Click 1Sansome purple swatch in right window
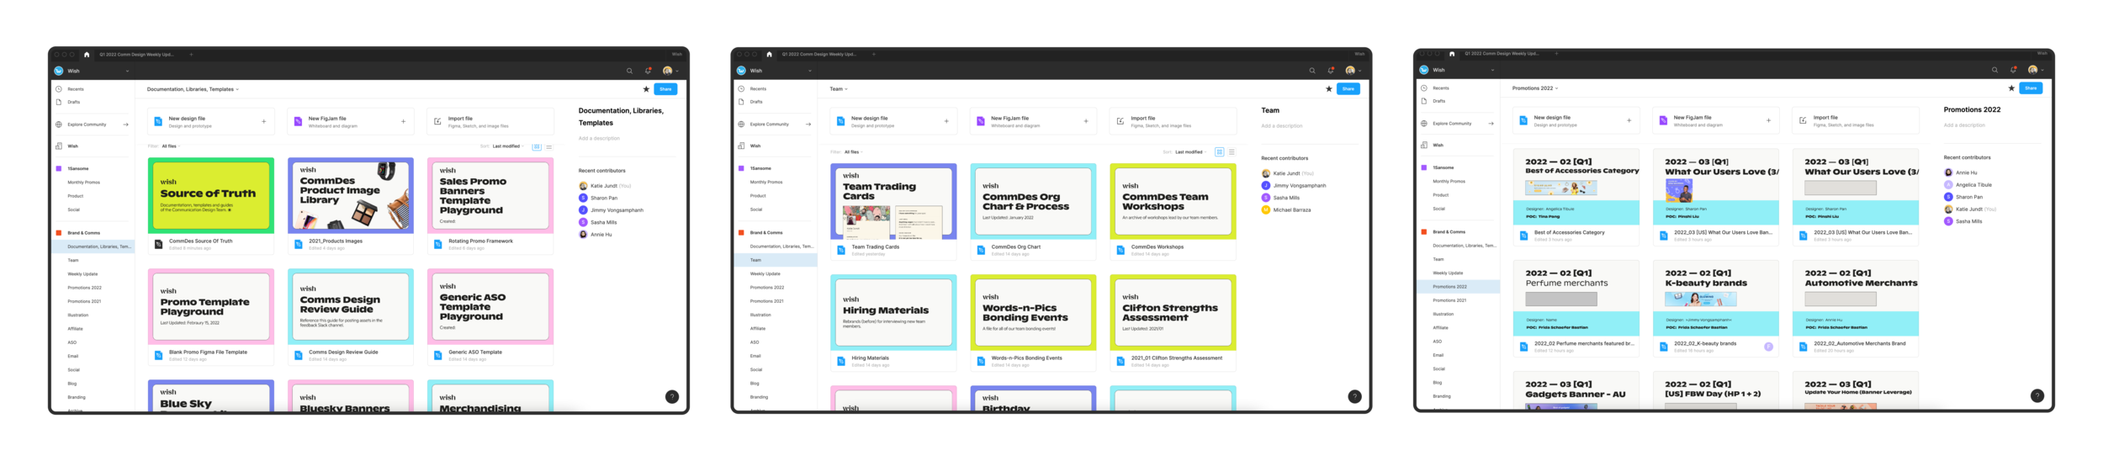The width and height of the screenshot is (2103, 461). 1424,167
